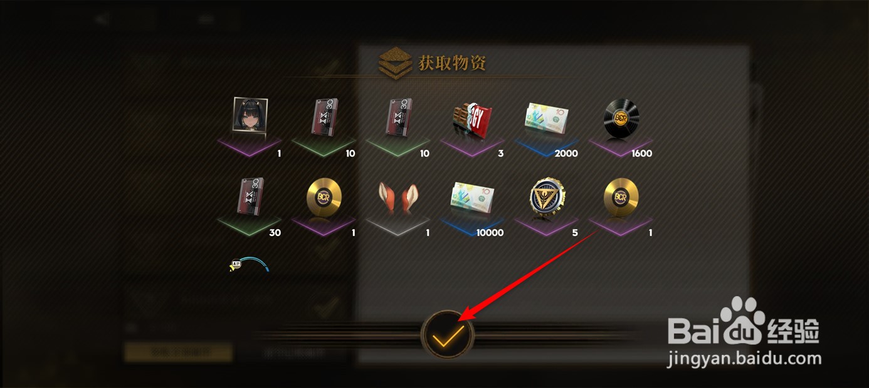Viewport: 869px width, 388px height.
Task: Click the stacked layers icon beside 获取物资
Action: (395, 62)
